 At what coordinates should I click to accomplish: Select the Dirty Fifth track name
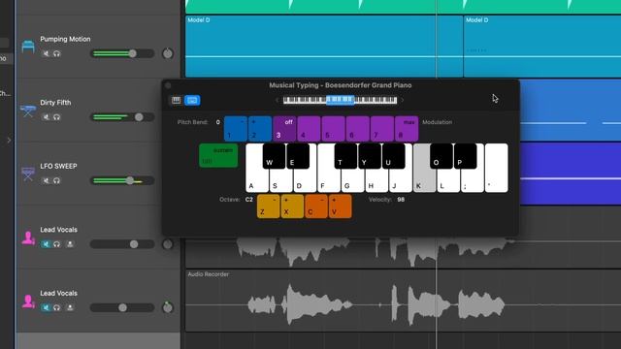tap(55, 103)
